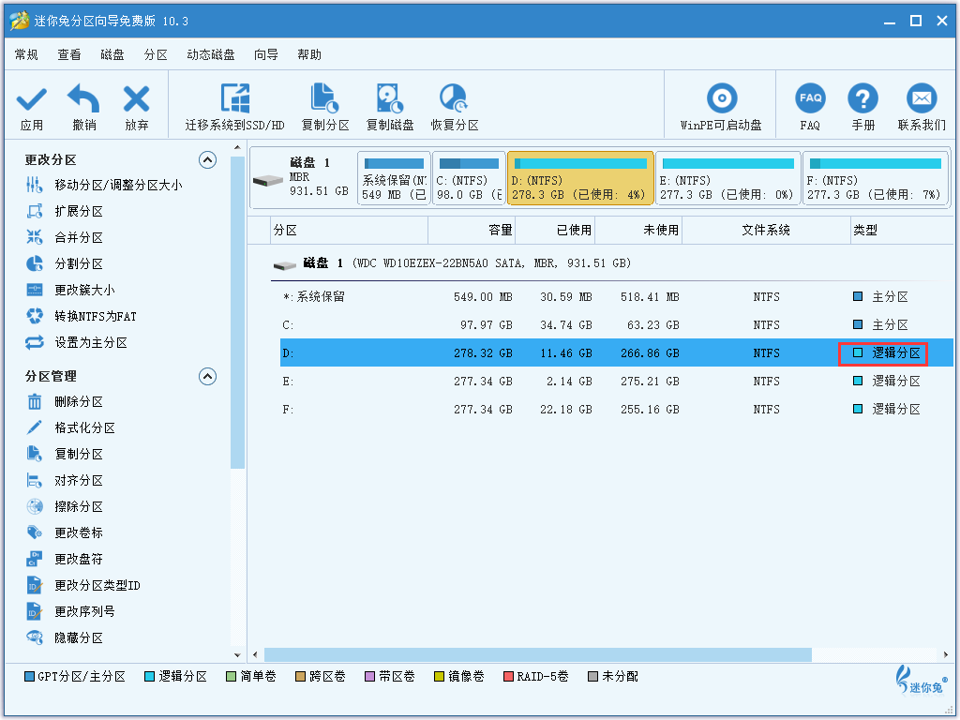This screenshot has width=960, height=720.
Task: Open the Help (帮助) menu
Action: pos(309,55)
